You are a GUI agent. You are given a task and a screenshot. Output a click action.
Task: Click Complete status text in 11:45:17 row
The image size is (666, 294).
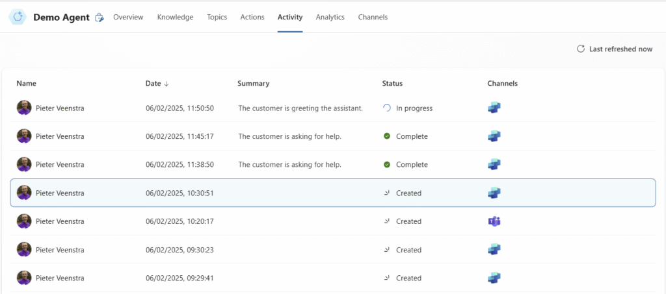tap(412, 136)
